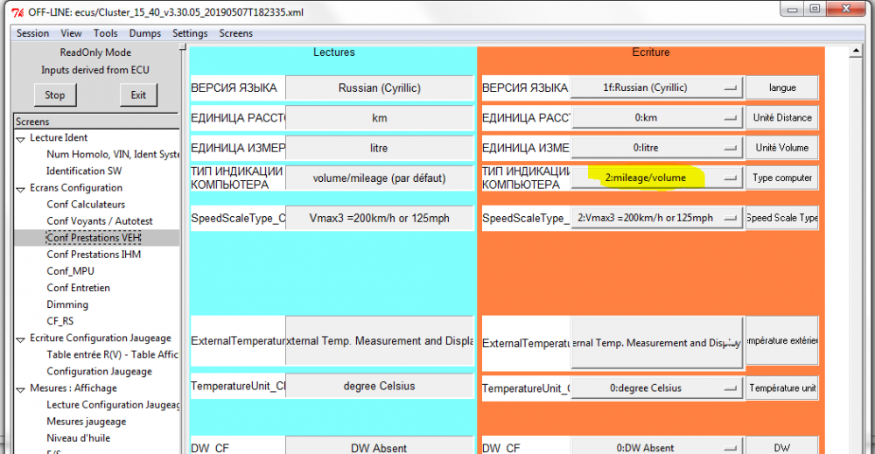Select Identification SW tree item
This screenshot has width=875, height=454.
[84, 171]
